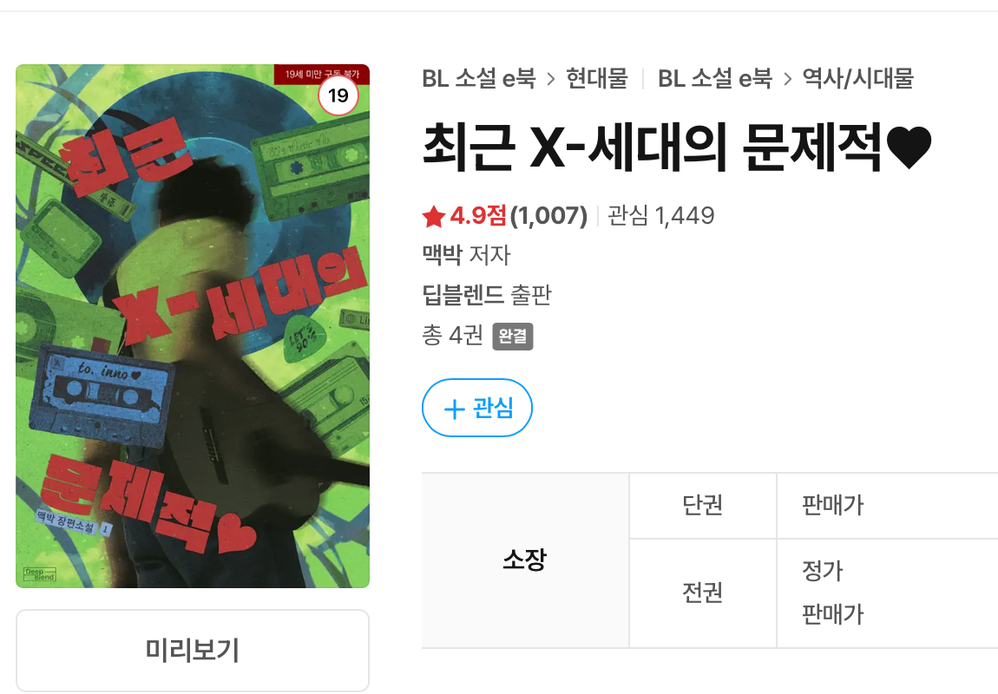Open author 맥박 page

[443, 254]
